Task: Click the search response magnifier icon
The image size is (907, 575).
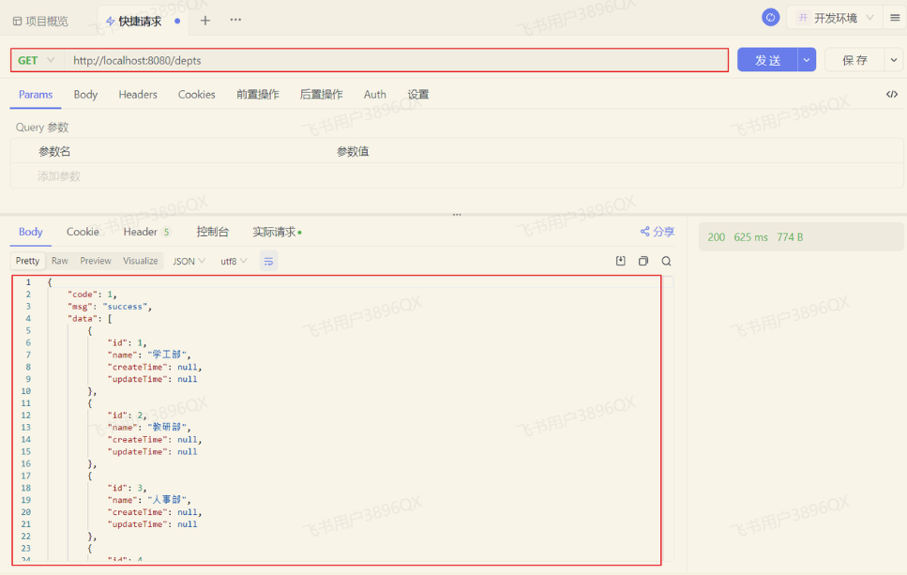Action: 666,261
